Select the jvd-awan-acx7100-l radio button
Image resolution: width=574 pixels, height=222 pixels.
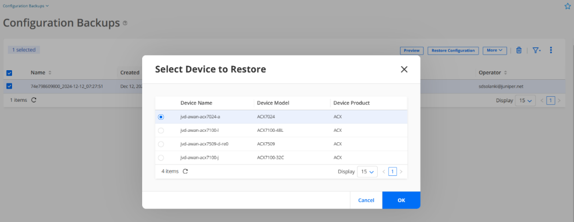(161, 130)
